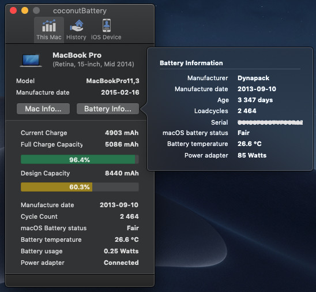316x292 pixels.
Task: Click the Battery Info... button
Action: click(x=108, y=108)
